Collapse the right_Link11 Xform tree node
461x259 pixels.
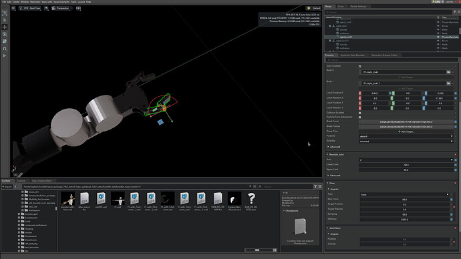(x=330, y=41)
